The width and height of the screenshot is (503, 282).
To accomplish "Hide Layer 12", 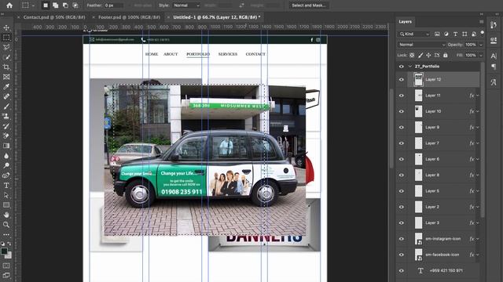I will (402, 80).
